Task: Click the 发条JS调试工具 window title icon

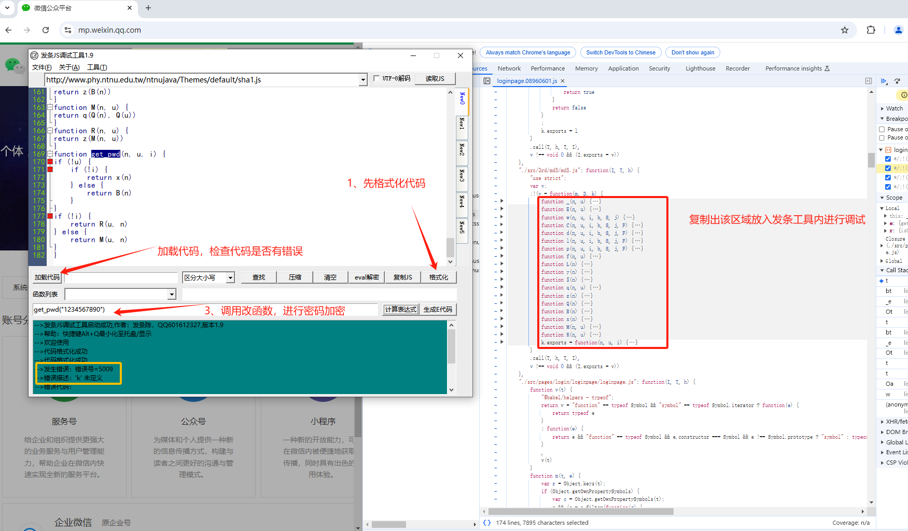Action: [x=35, y=55]
